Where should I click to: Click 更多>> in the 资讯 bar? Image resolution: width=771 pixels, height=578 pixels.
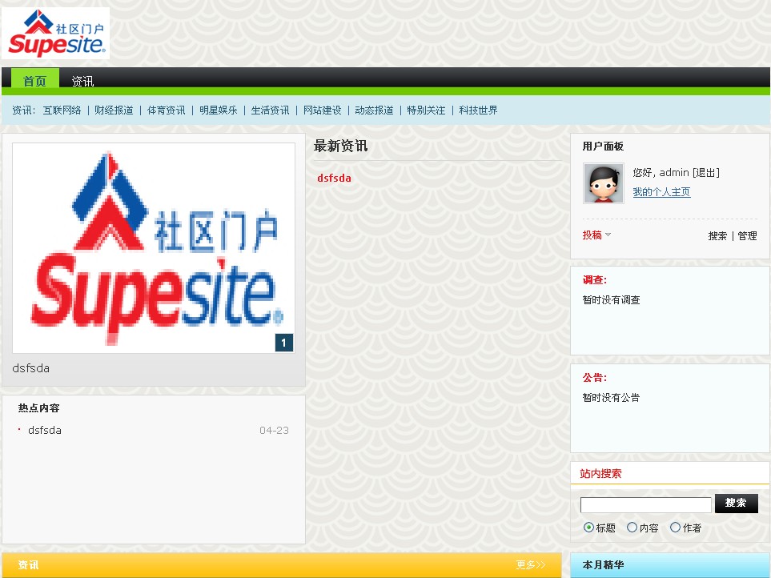coord(531,564)
